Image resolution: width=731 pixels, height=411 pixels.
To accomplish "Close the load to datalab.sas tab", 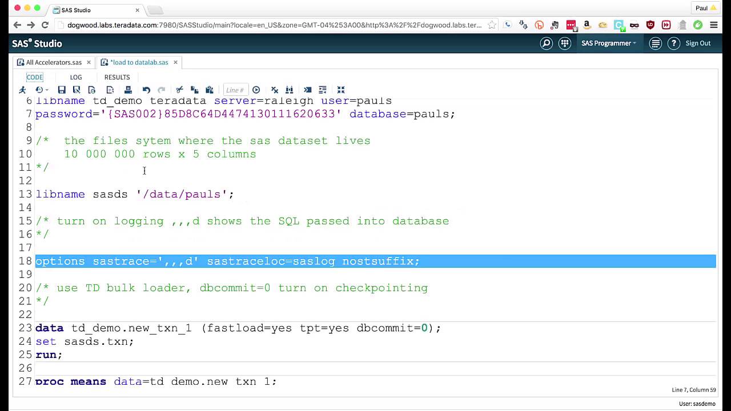I will [x=175, y=62].
